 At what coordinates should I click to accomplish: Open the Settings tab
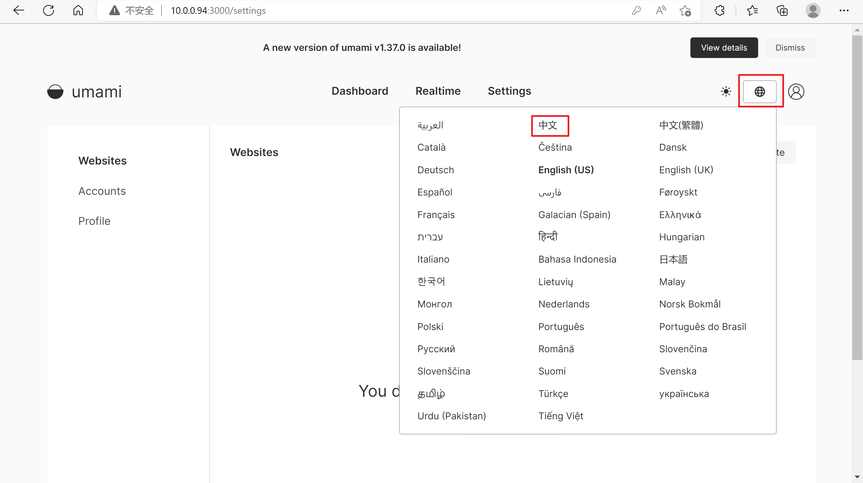click(x=509, y=91)
